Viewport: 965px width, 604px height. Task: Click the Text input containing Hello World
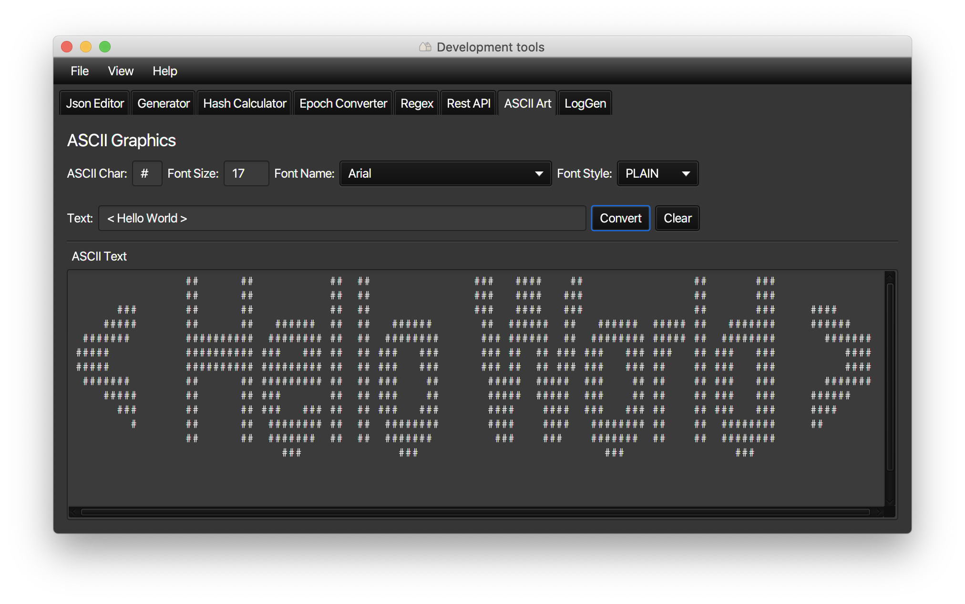tap(342, 218)
